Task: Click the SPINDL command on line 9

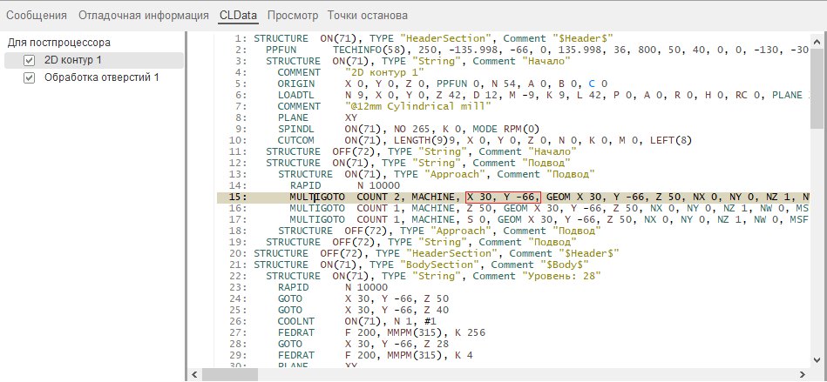Action: click(295, 129)
